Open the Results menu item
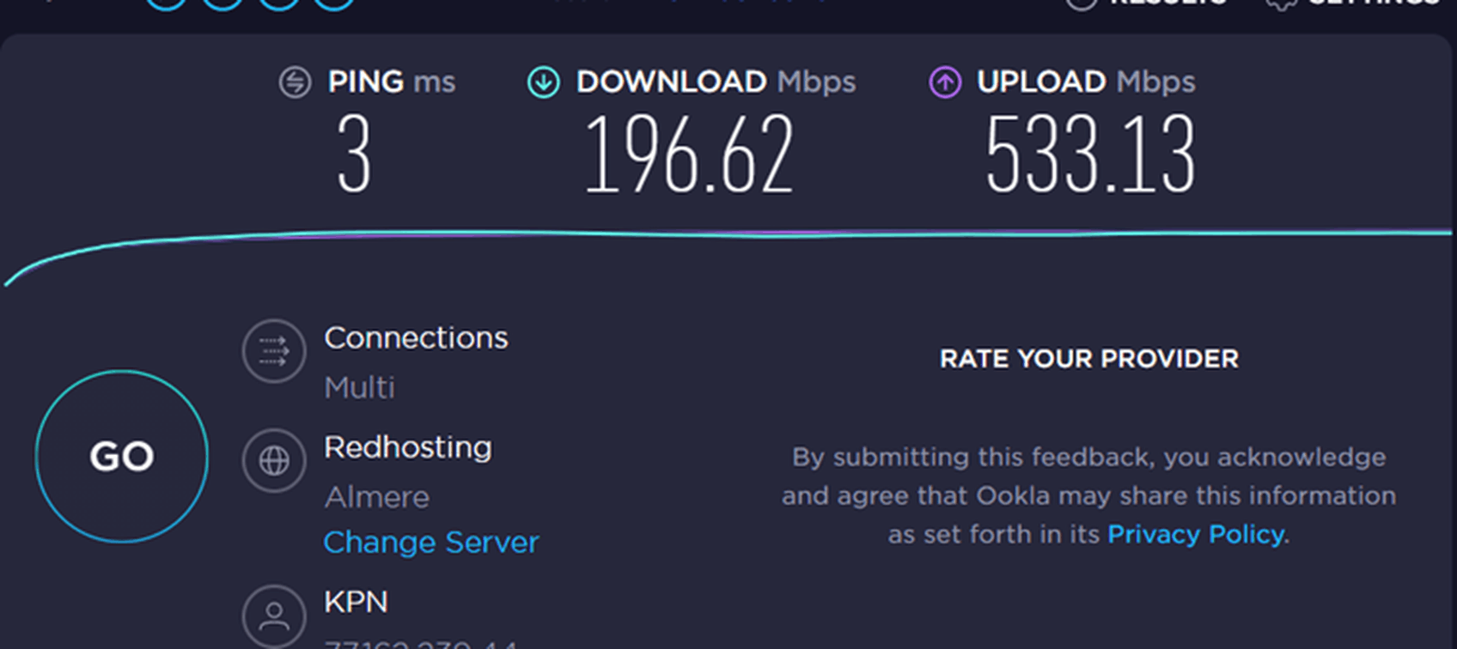 pos(1146,3)
